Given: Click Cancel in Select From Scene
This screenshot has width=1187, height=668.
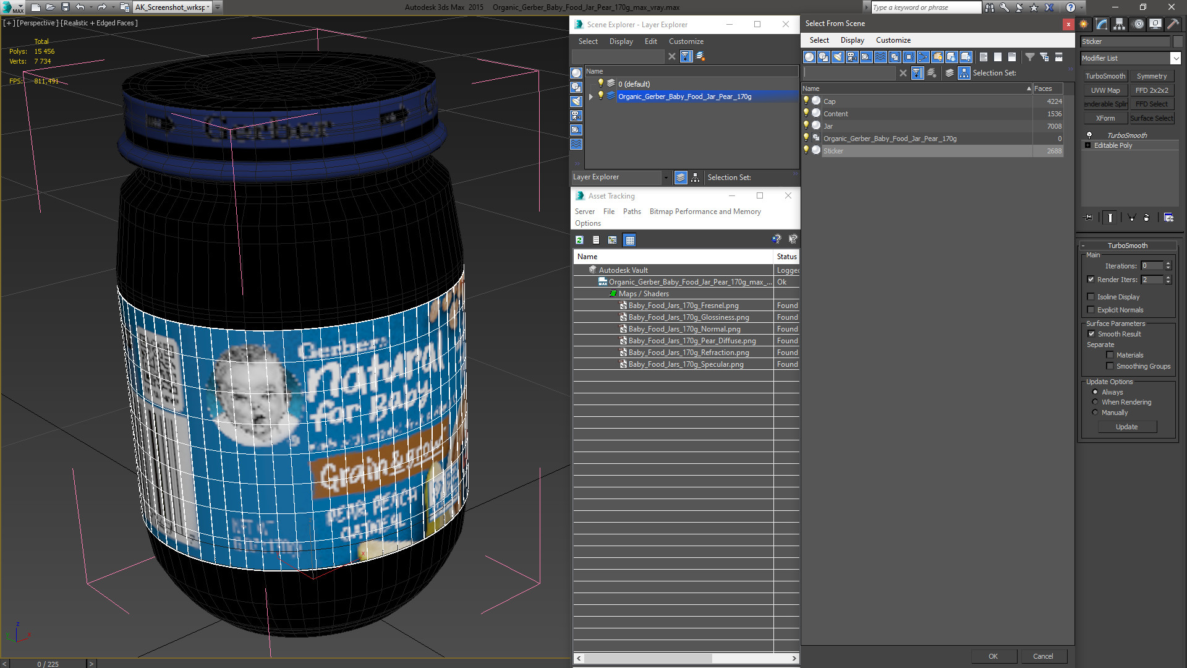Looking at the screenshot, I should [1043, 656].
